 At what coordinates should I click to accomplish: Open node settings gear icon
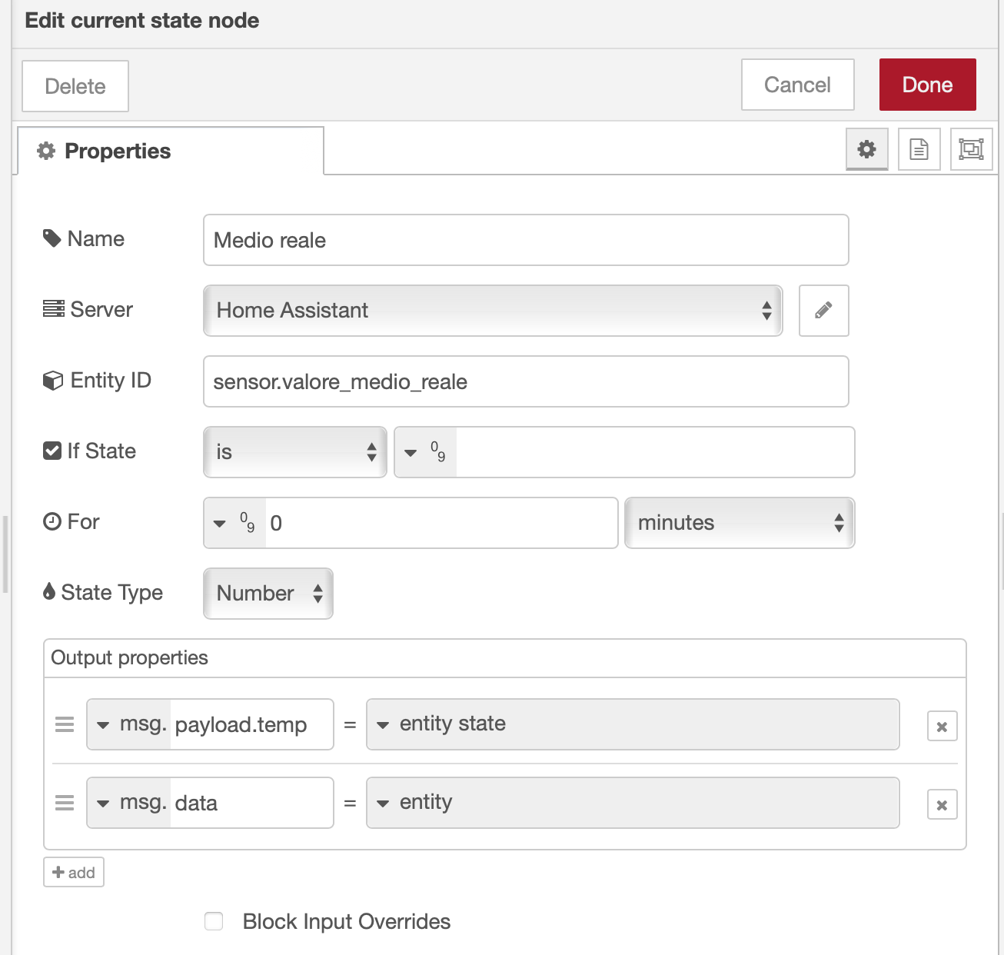pos(866,149)
